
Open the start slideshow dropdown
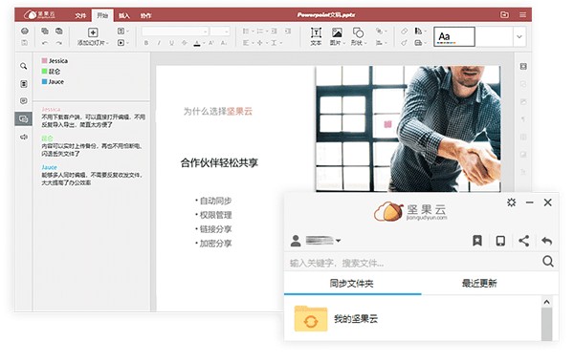click(123, 43)
